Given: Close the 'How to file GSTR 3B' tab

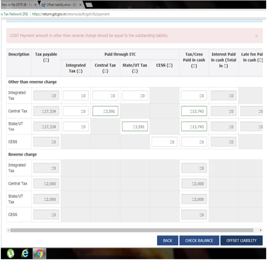Looking at the screenshot, I should click(x=36, y=4).
